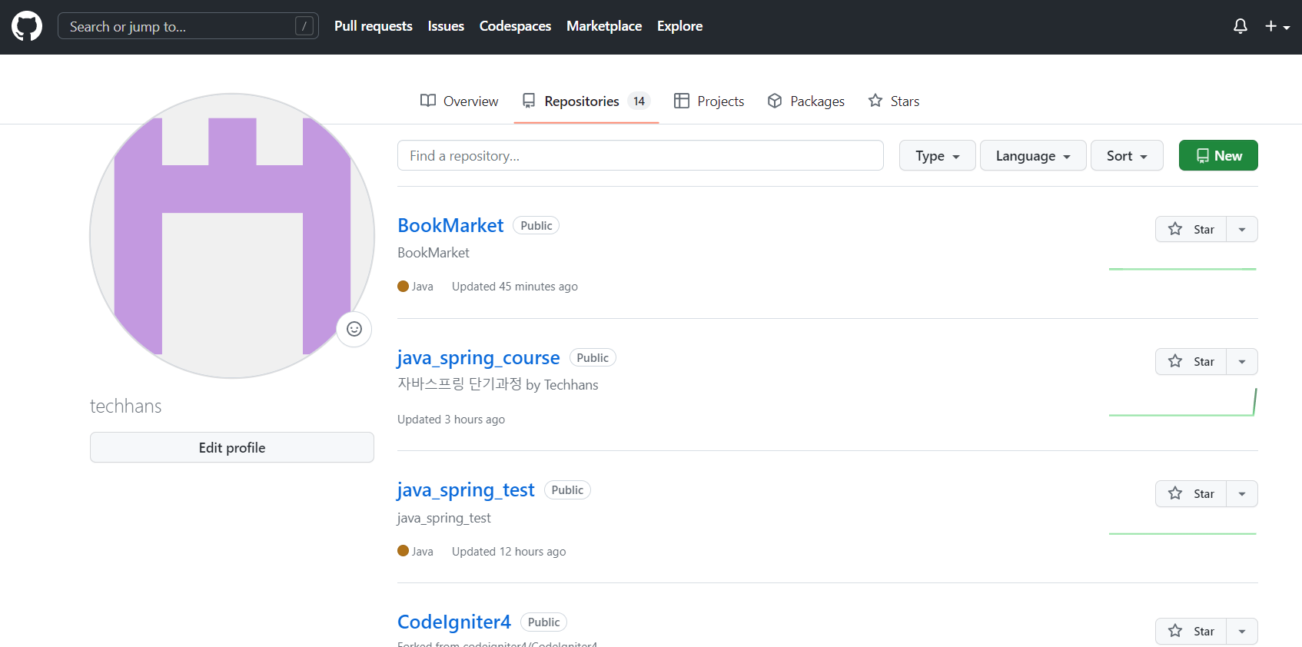
Task: Open the plus create-new menu
Action: coord(1277,26)
